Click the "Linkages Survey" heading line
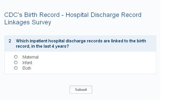This screenshot has height=106, width=170. (28, 22)
